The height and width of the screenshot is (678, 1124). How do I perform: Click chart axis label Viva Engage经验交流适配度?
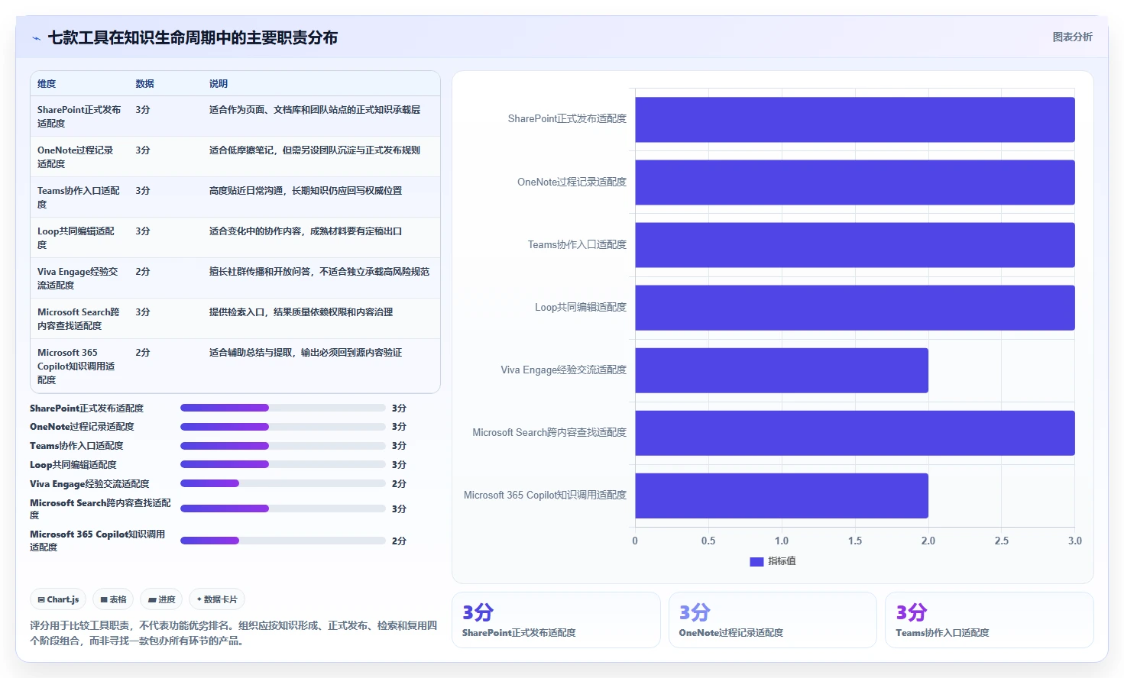pos(564,370)
